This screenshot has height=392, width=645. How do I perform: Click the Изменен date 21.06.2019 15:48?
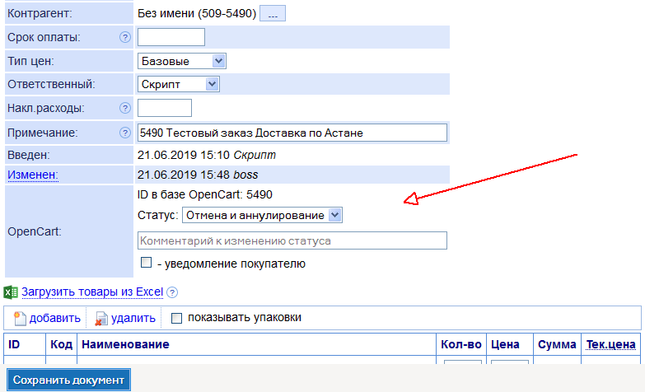coord(184,175)
